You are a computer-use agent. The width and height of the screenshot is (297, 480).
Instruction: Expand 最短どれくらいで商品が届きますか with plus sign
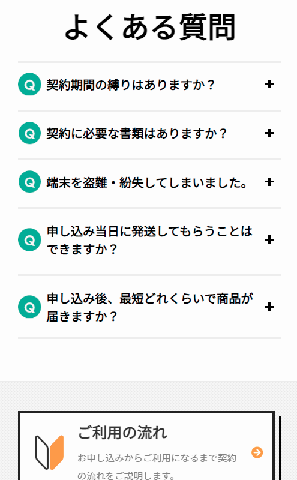(x=269, y=307)
